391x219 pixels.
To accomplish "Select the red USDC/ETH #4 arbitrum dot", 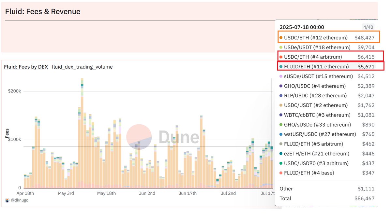I will [281, 57].
